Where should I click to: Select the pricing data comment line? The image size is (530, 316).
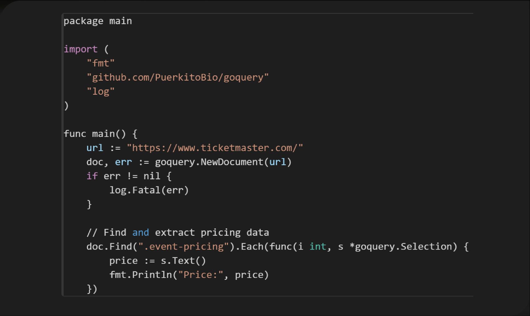(x=177, y=232)
